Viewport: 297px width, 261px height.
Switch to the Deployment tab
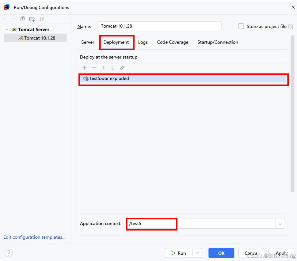coord(116,42)
